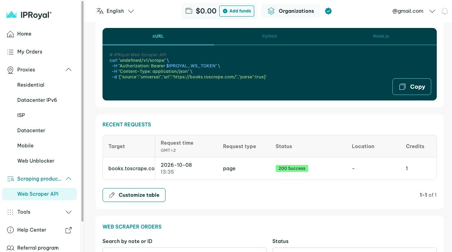This screenshot has height=252, width=452.
Task: Click the notification bell icon
Action: [x=445, y=11]
